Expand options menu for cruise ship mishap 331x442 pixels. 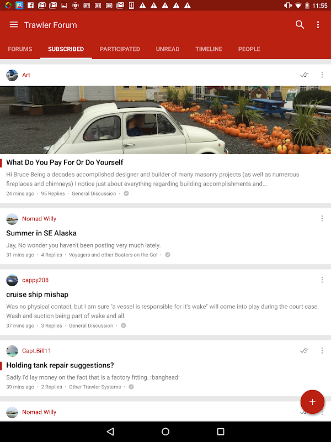point(322,280)
